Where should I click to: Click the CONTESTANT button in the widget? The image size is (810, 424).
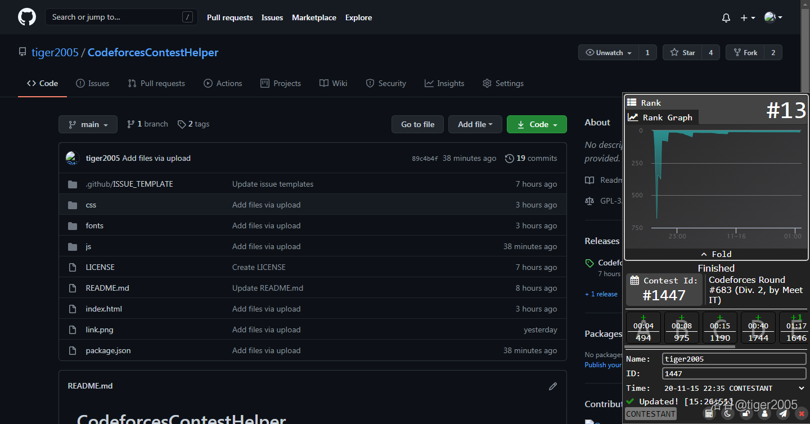(651, 414)
